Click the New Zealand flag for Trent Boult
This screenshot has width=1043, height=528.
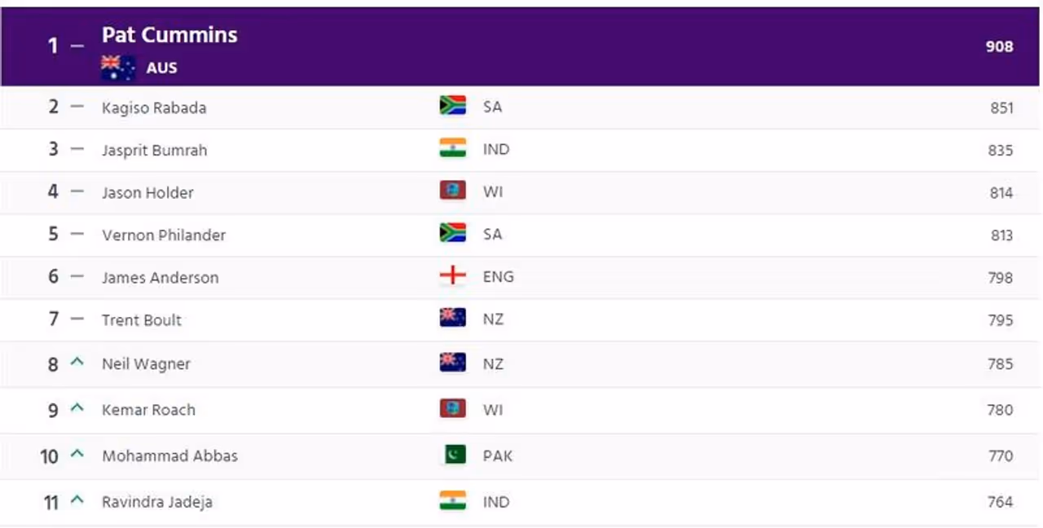[452, 319]
